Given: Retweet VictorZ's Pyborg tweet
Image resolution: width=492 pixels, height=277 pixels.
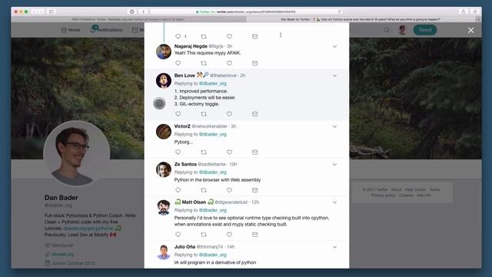Looking at the screenshot, I should pos(204,152).
